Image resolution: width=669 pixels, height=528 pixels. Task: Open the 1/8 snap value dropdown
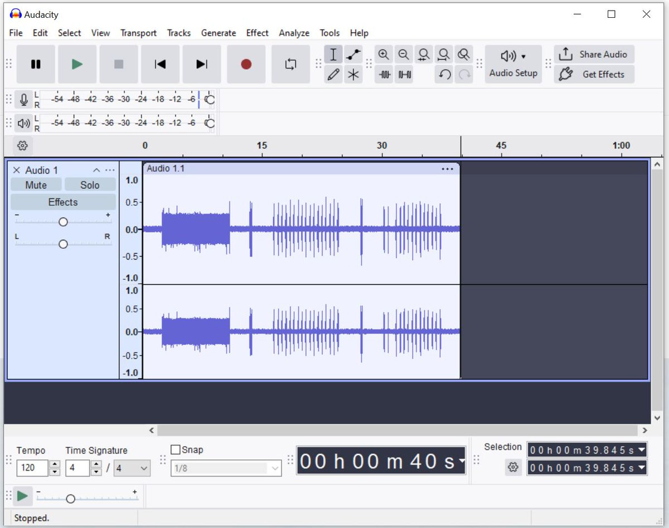click(226, 468)
